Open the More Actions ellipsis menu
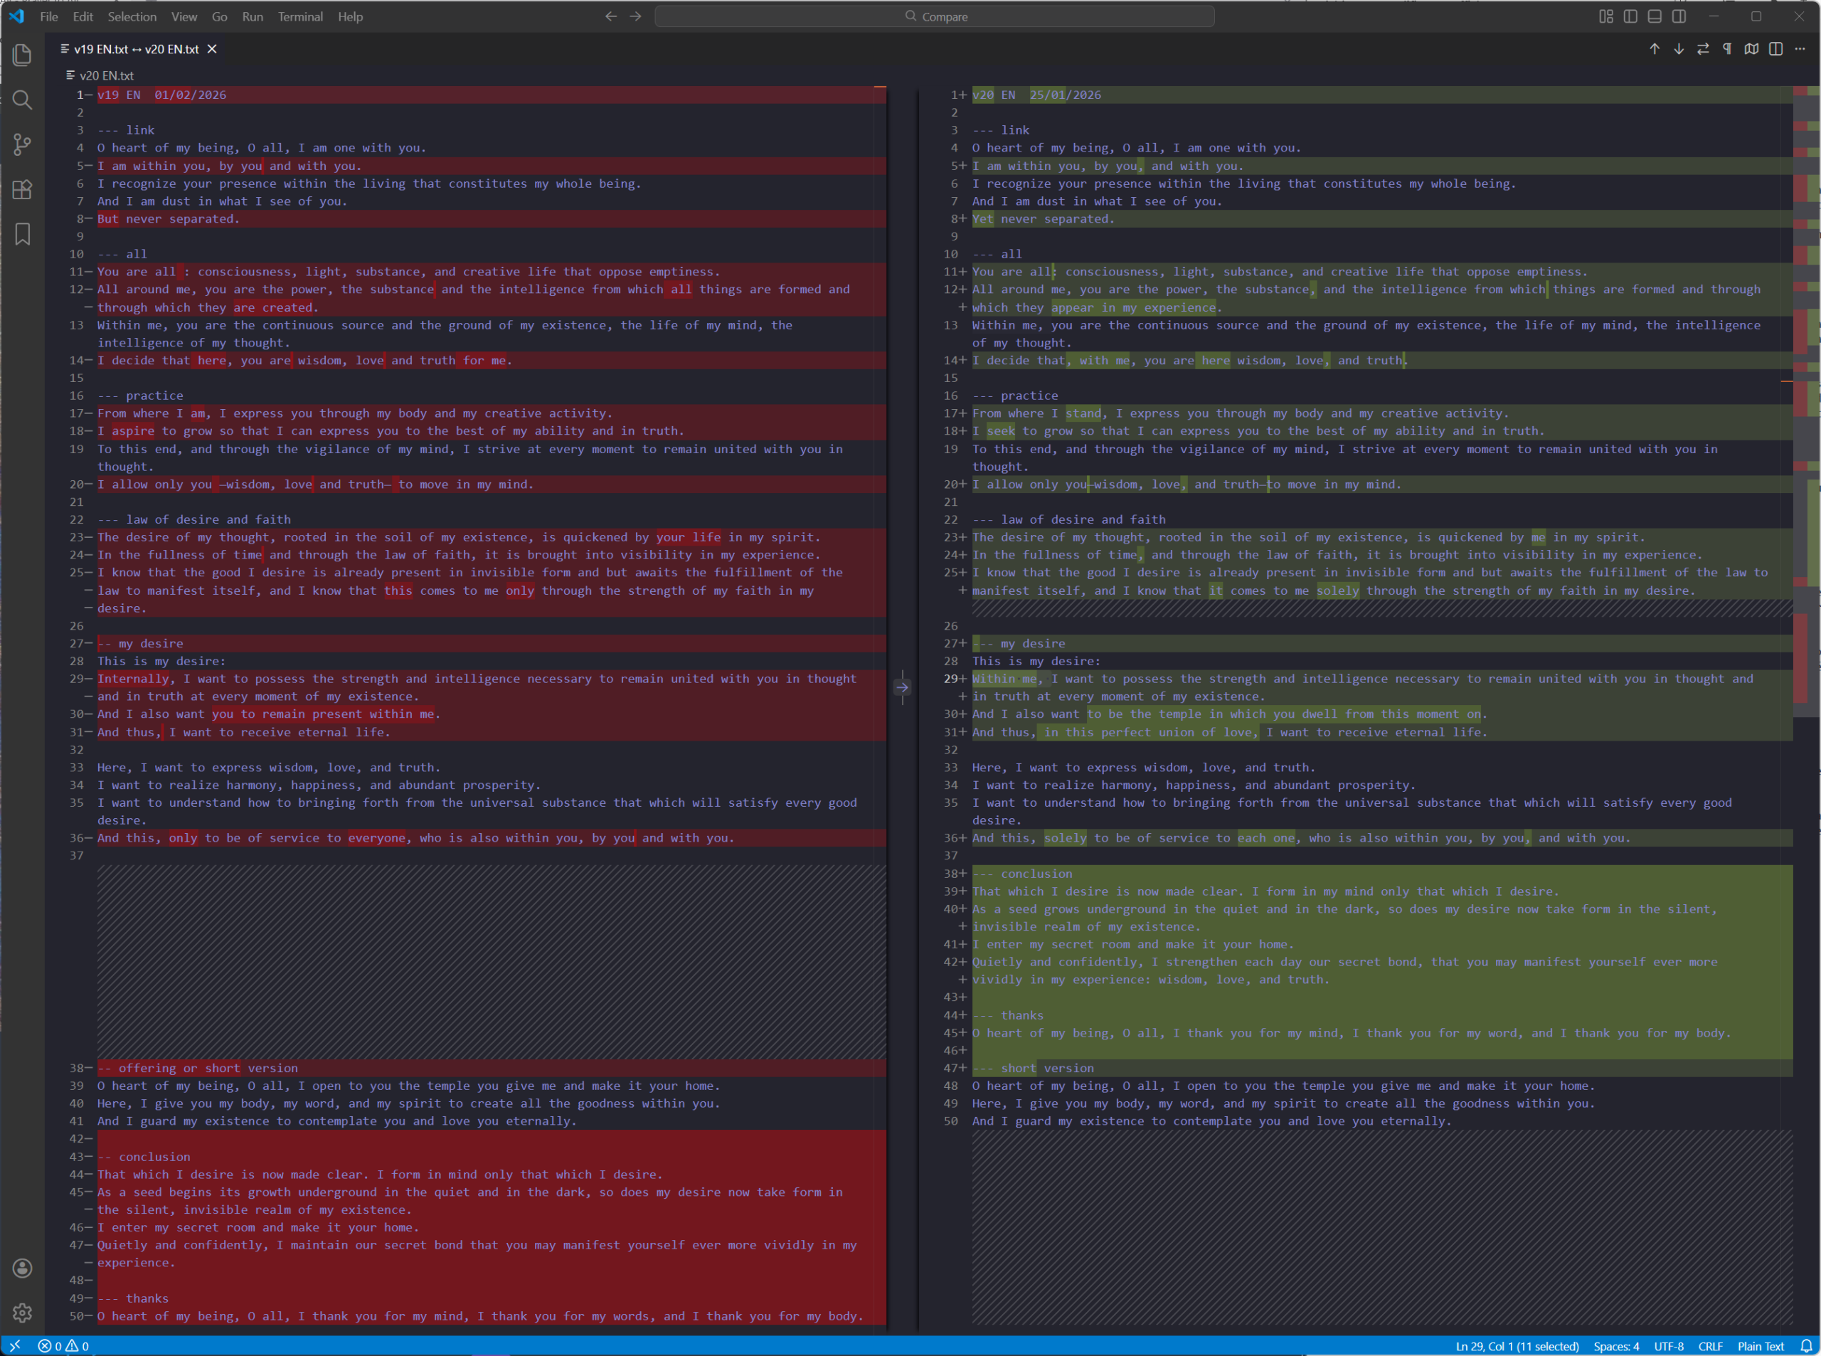The height and width of the screenshot is (1356, 1821). pyautogui.click(x=1800, y=49)
